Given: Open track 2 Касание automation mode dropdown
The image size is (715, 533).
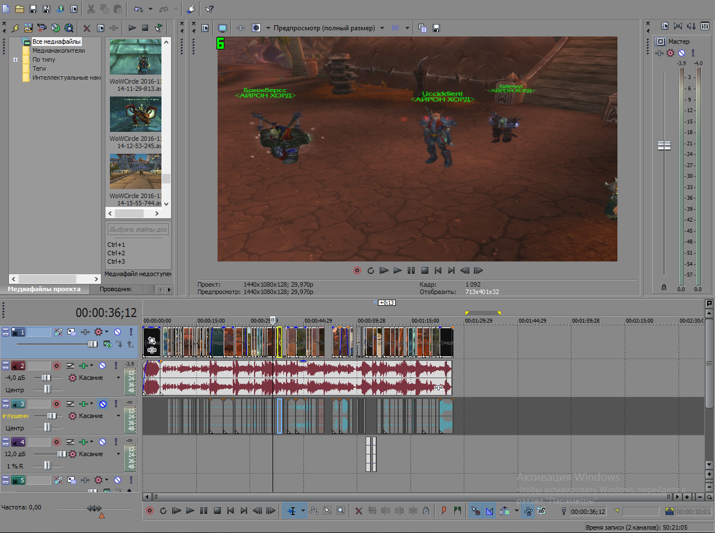Looking at the screenshot, I should pyautogui.click(x=118, y=378).
